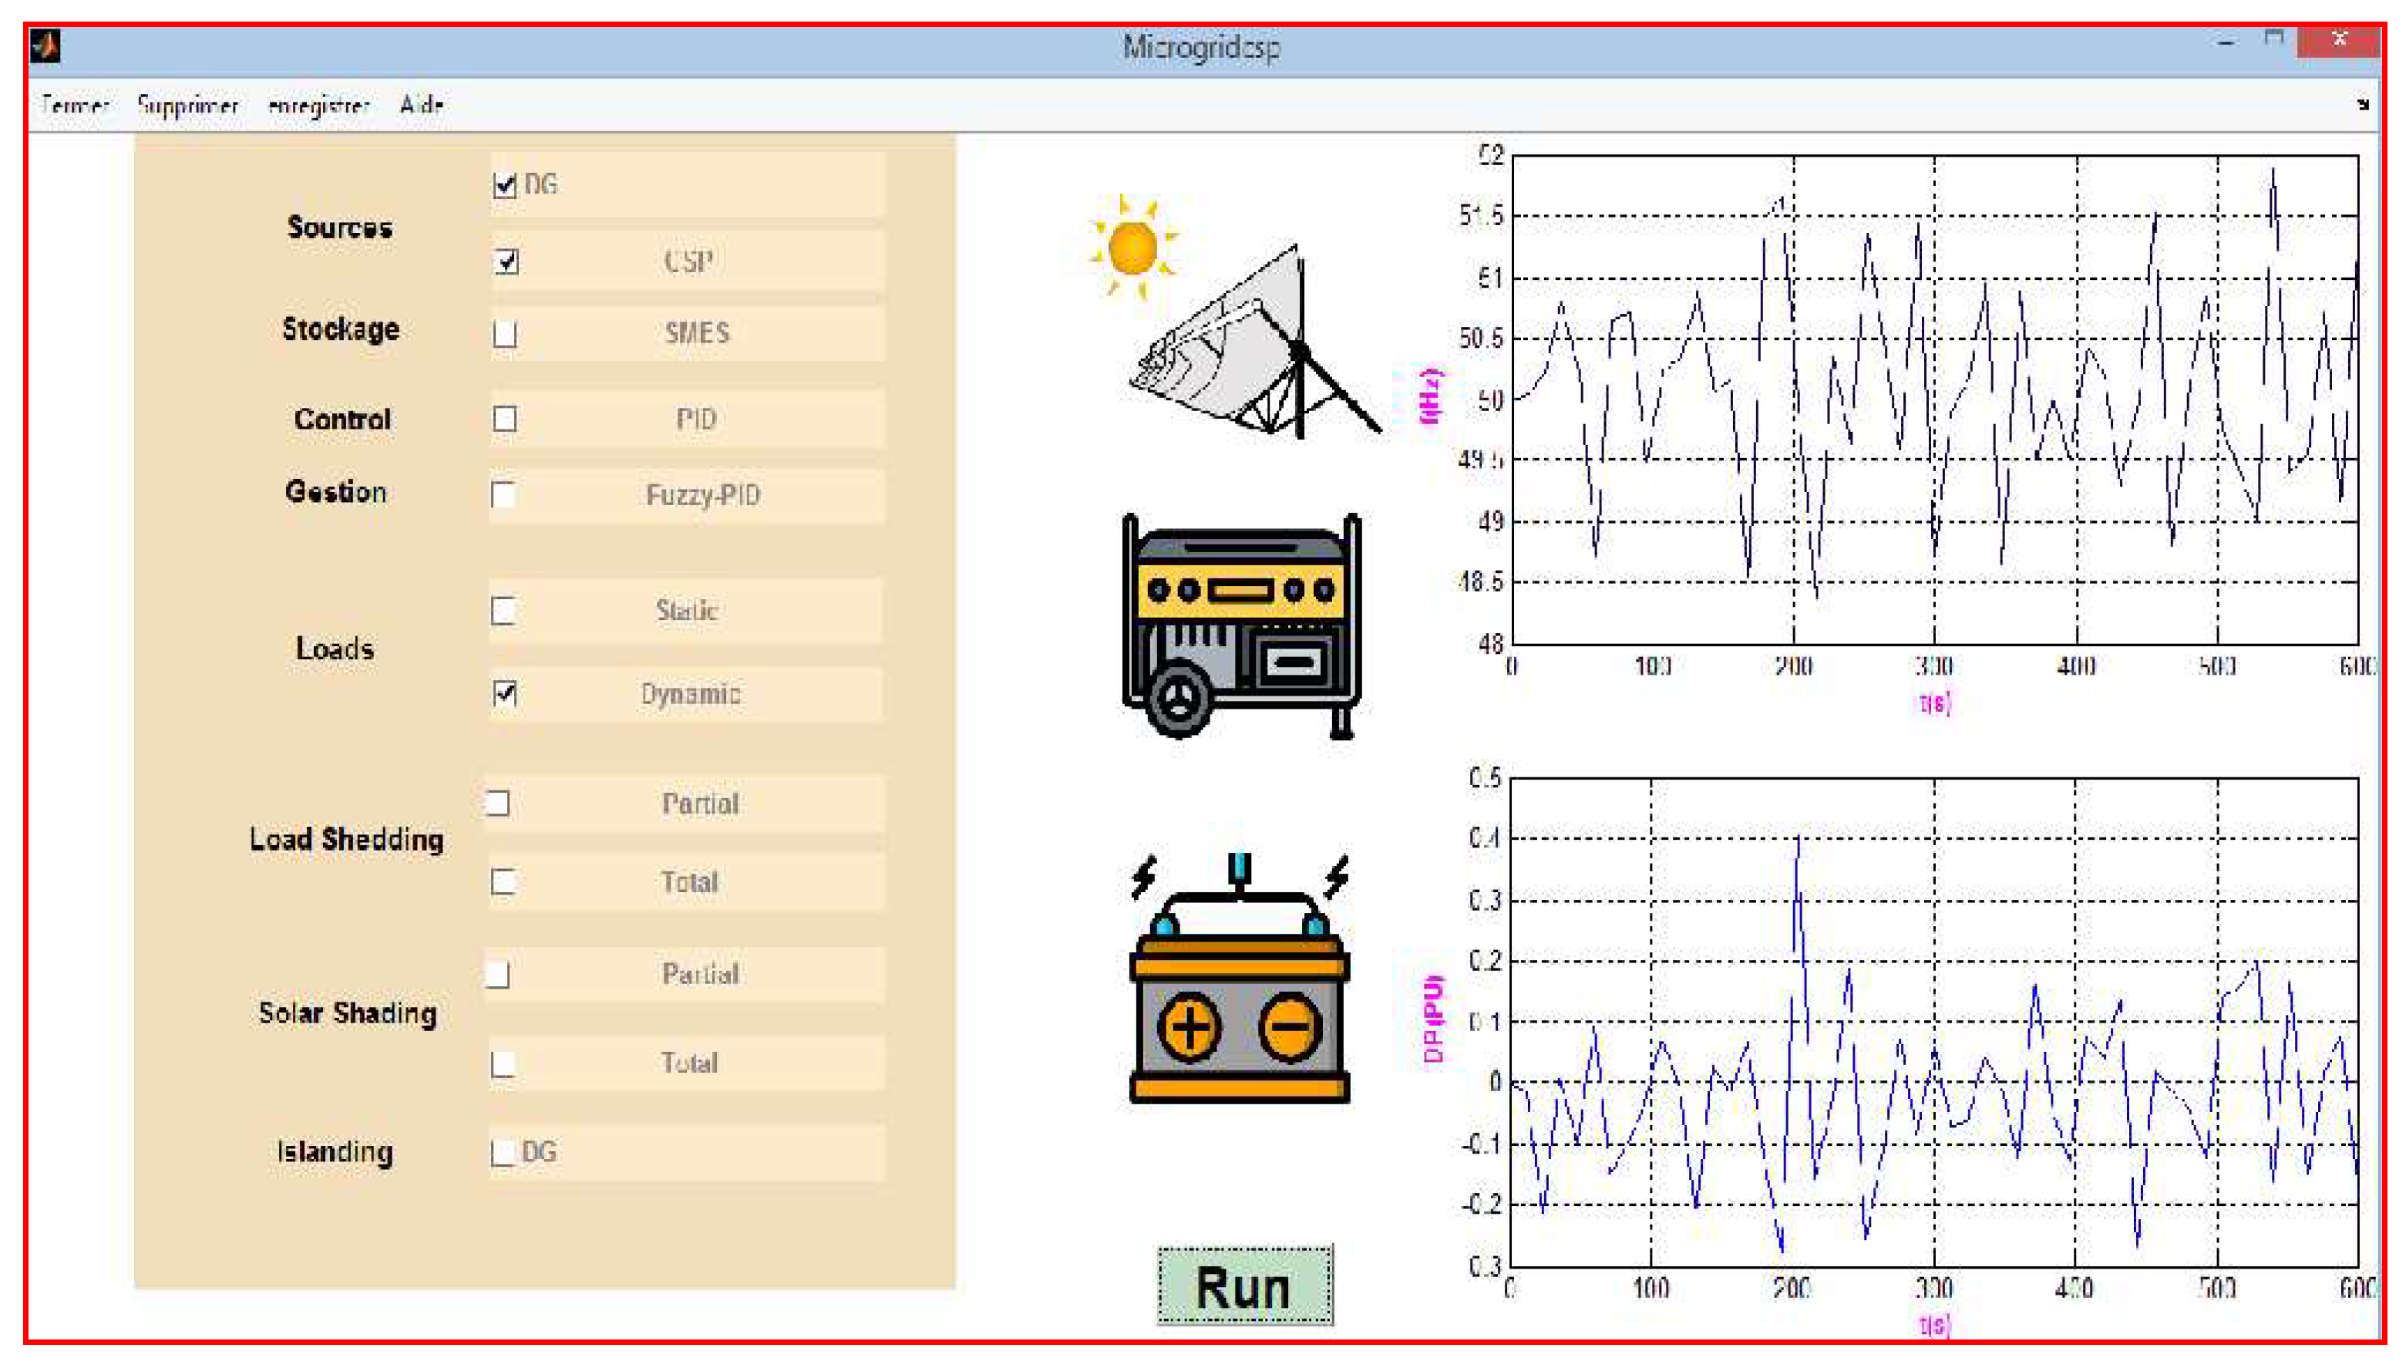Image resolution: width=2406 pixels, height=1368 pixels.
Task: Tick the Fuzzy-PID checkbox
Action: point(503,494)
